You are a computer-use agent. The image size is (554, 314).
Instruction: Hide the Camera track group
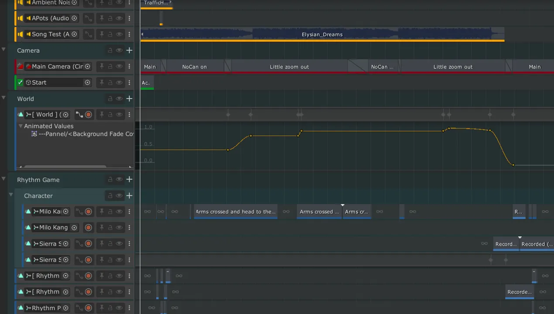click(119, 51)
